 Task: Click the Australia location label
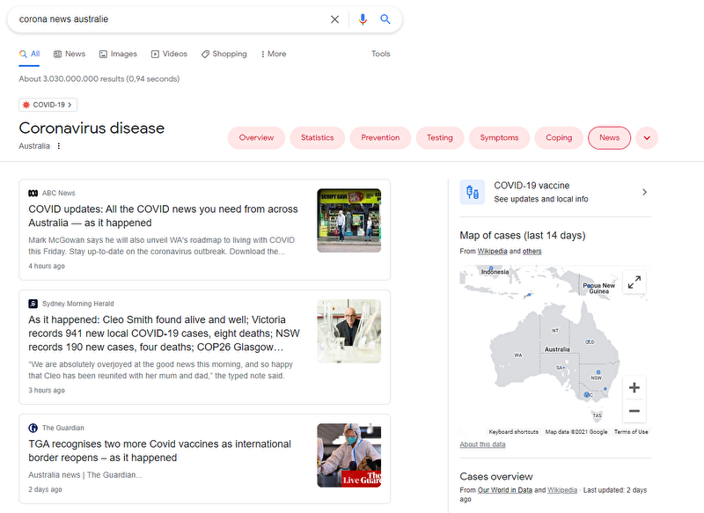tap(34, 146)
